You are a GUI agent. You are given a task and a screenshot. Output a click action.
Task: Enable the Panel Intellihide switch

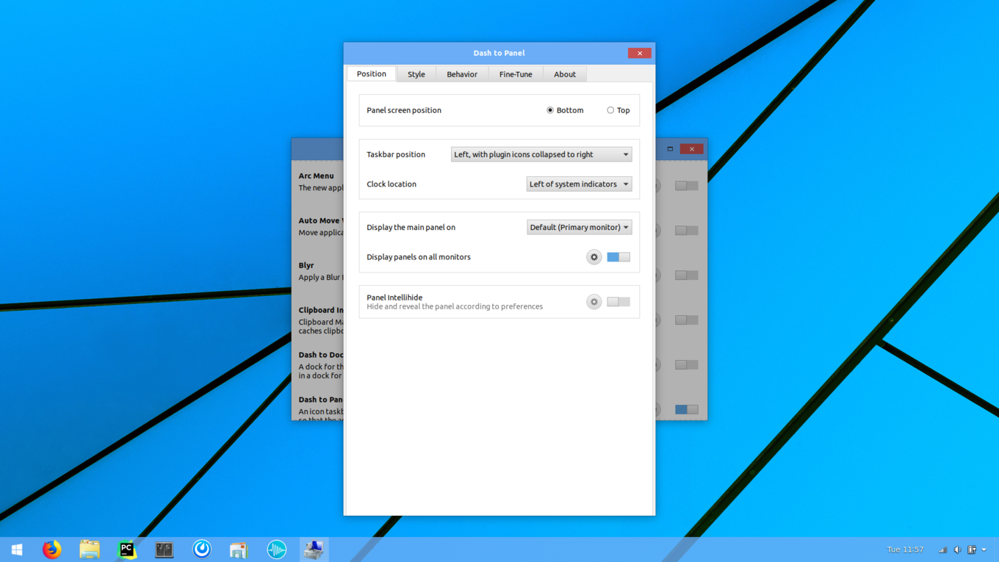click(x=618, y=302)
